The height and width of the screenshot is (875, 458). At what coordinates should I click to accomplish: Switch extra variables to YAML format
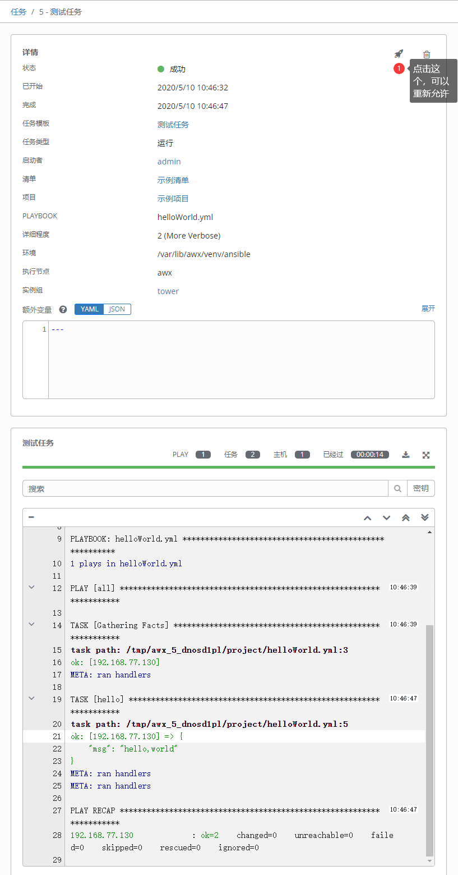90,309
